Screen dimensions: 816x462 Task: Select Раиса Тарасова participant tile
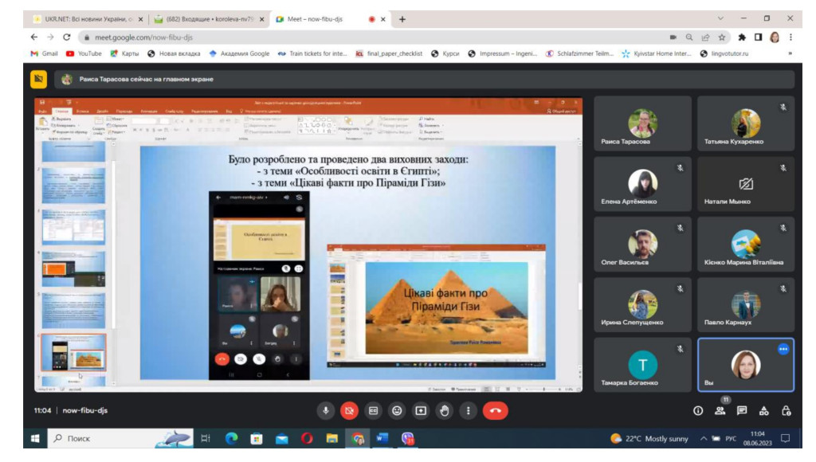coord(641,123)
